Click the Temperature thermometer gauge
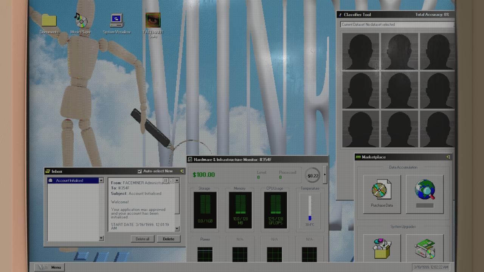 coord(310,209)
